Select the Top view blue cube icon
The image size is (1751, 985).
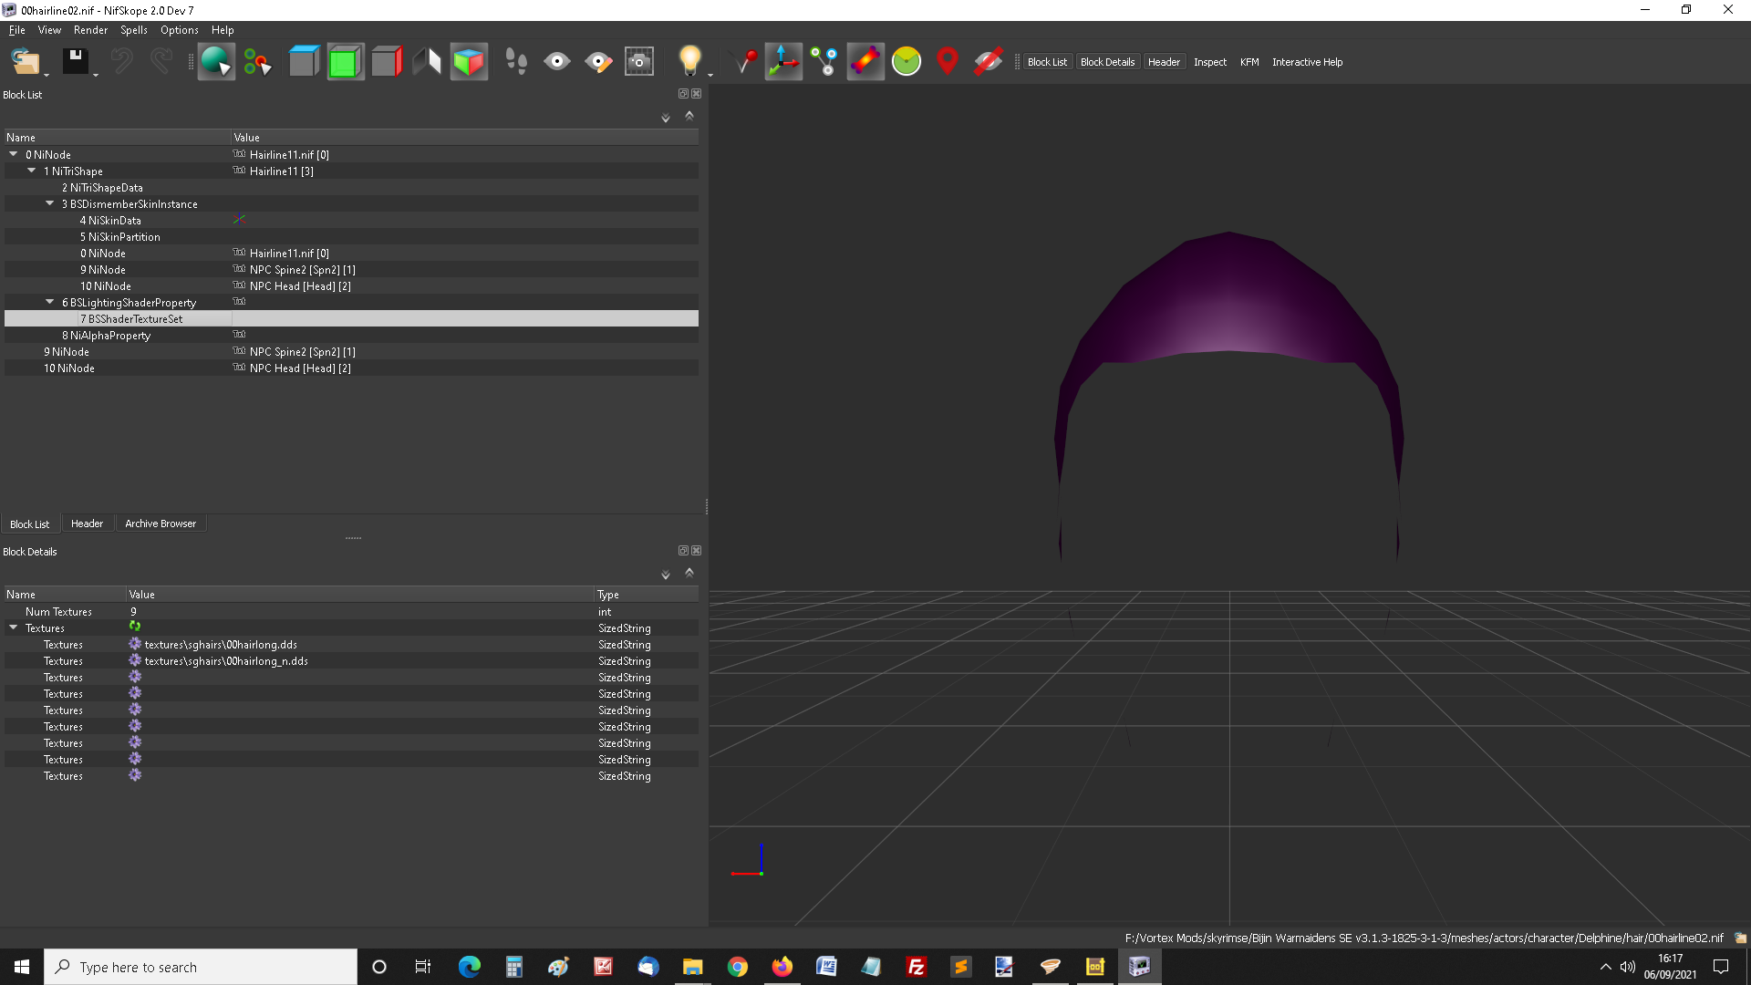tap(304, 61)
